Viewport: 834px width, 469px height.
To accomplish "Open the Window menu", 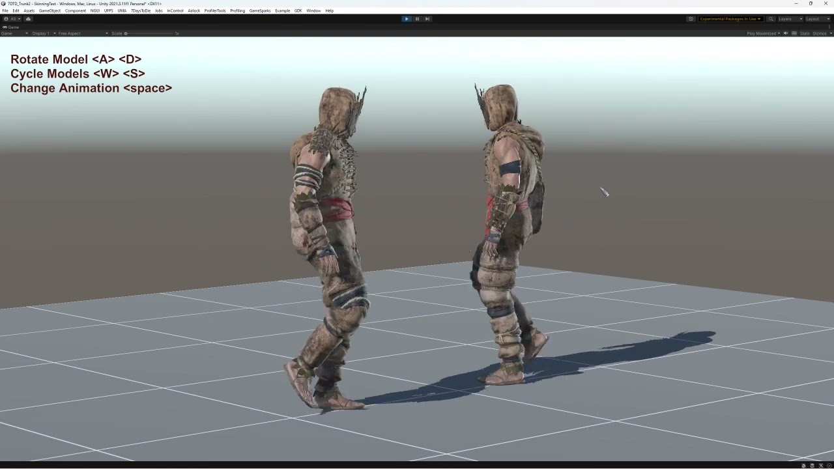I will tap(313, 11).
